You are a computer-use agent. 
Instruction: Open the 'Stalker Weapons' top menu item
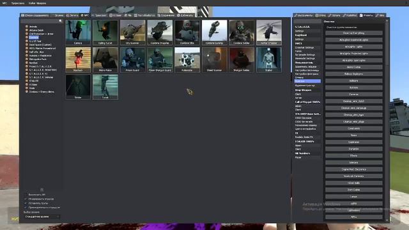[x=37, y=3]
